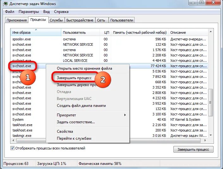Click Процессов: 63 in status bar
This screenshot has height=169, width=223.
coord(16,164)
